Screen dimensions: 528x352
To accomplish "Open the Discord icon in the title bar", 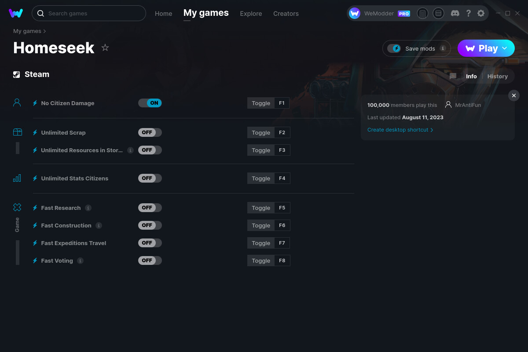I will 455,13.
